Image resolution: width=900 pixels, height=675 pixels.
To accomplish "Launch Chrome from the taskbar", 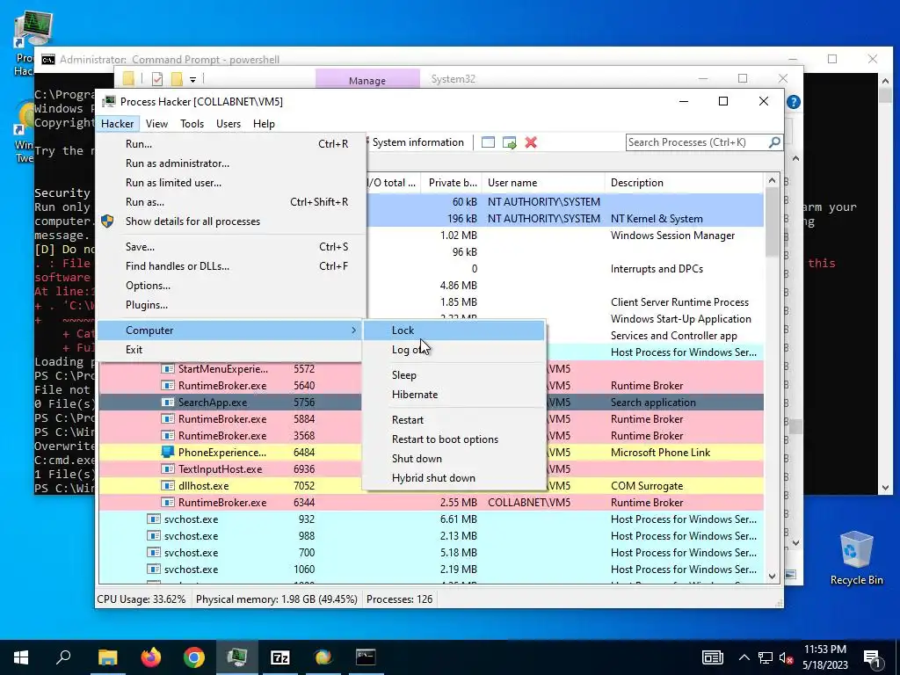I will 194,657.
